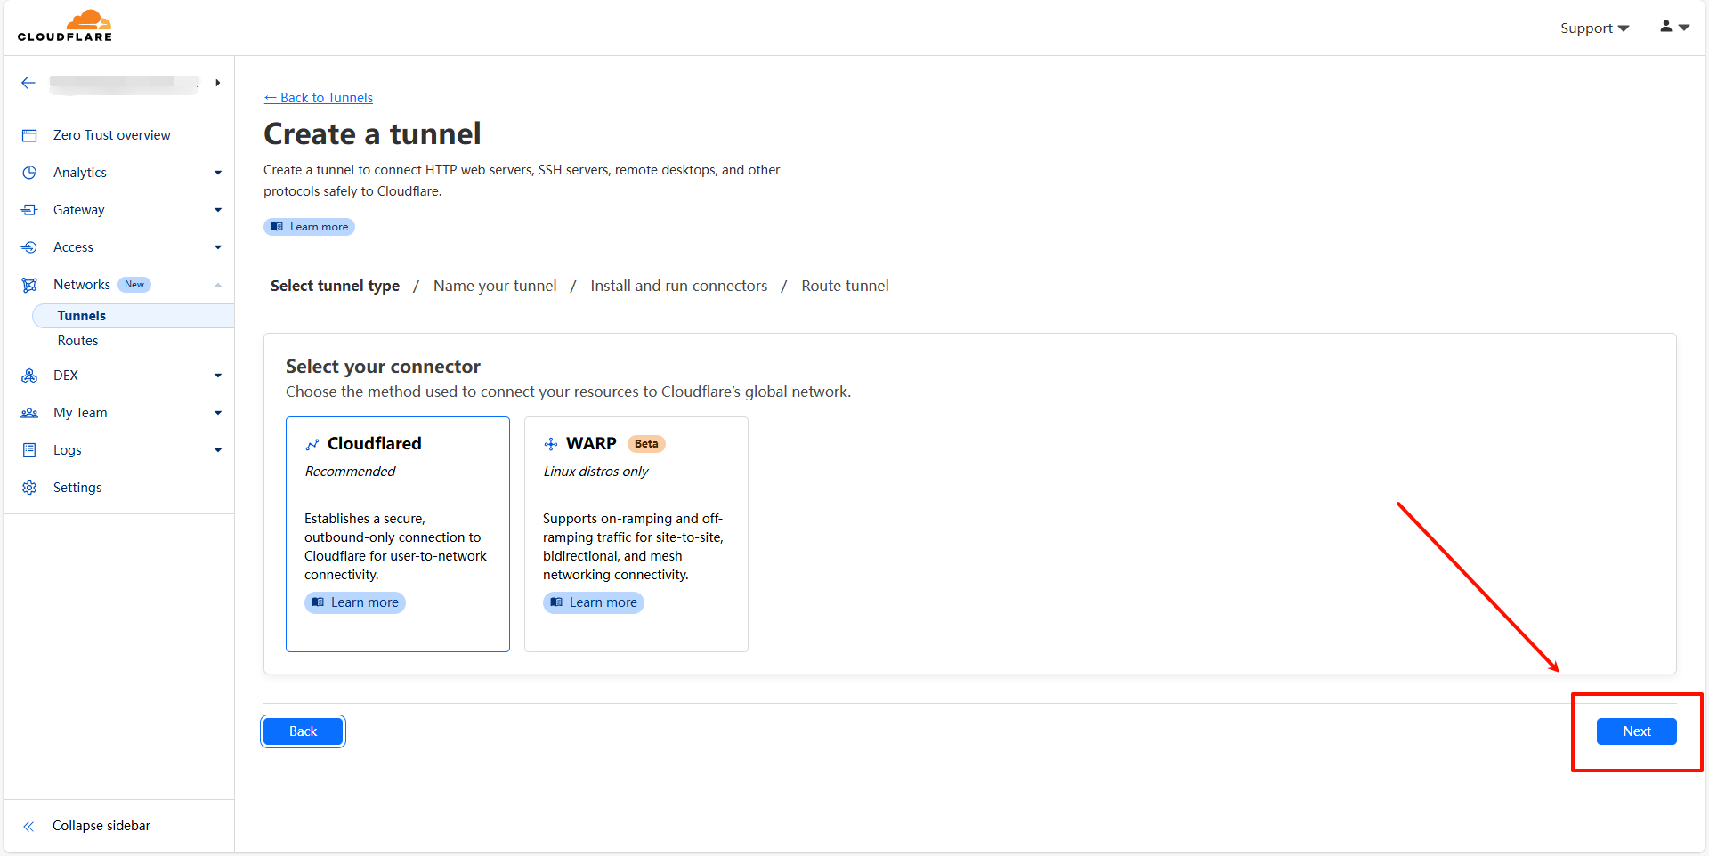Image resolution: width=1709 pixels, height=856 pixels.
Task: Collapse the Networks section arrow
Action: point(218,285)
